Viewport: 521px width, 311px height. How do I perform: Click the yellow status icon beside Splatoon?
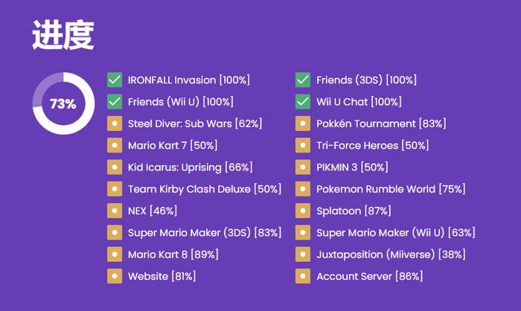tap(303, 211)
